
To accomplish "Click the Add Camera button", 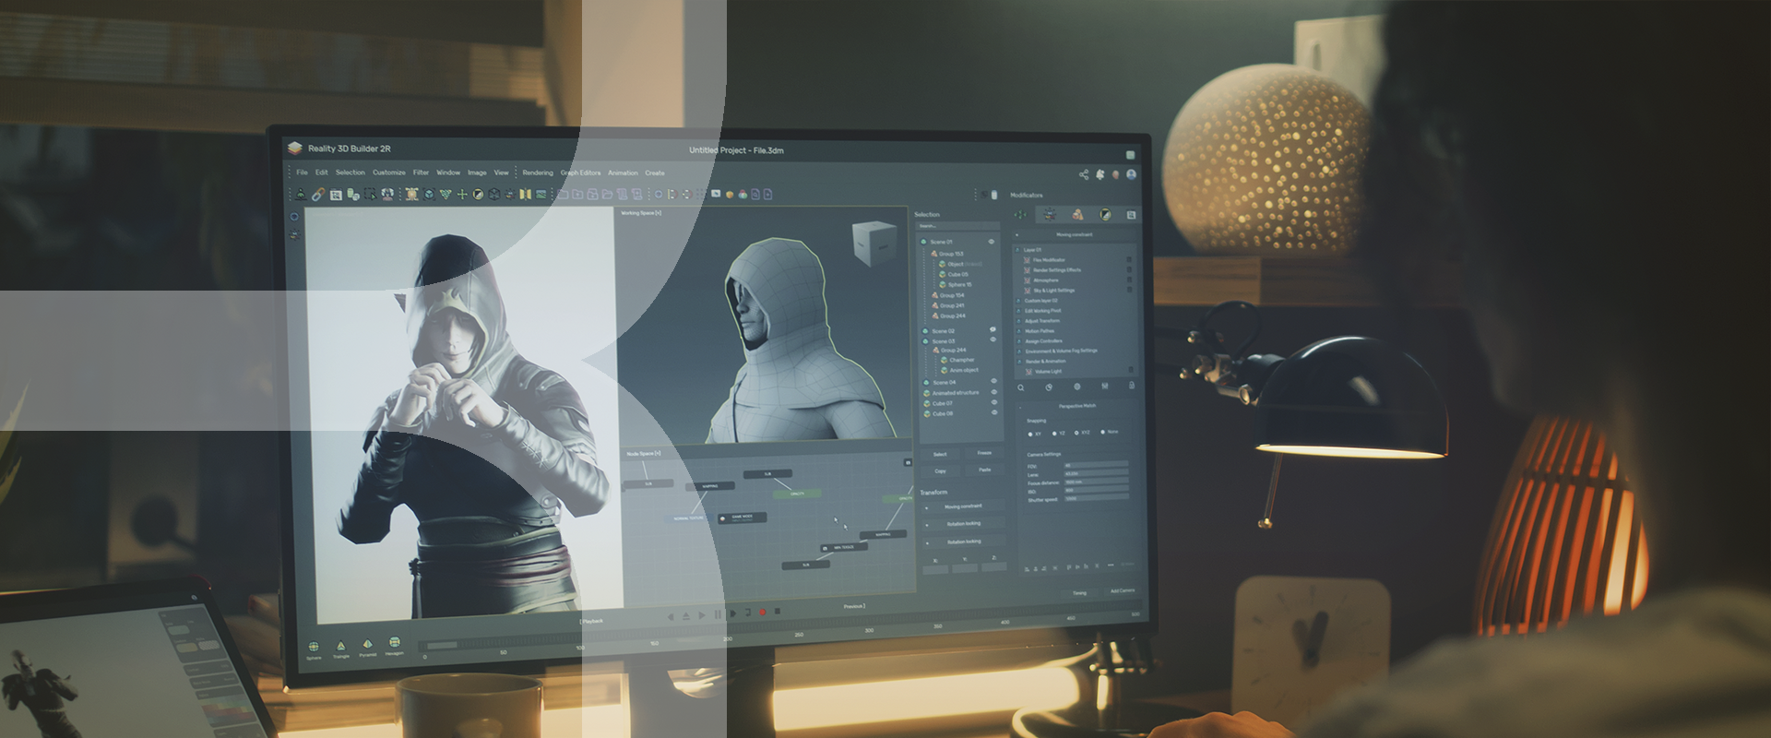I will 1122,591.
